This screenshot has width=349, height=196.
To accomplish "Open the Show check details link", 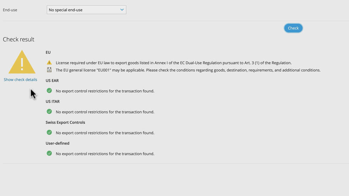I will coord(21,80).
